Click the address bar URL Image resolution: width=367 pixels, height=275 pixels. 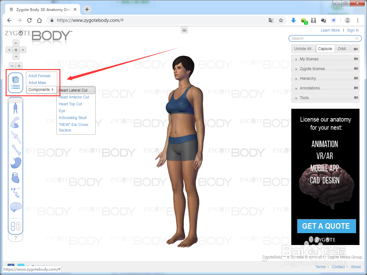tap(90, 20)
